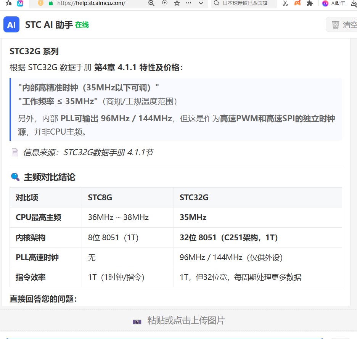357x339 pixels.
Task: Click the zoom magnifier icon in address bar
Action: pyautogui.click(x=151, y=3)
